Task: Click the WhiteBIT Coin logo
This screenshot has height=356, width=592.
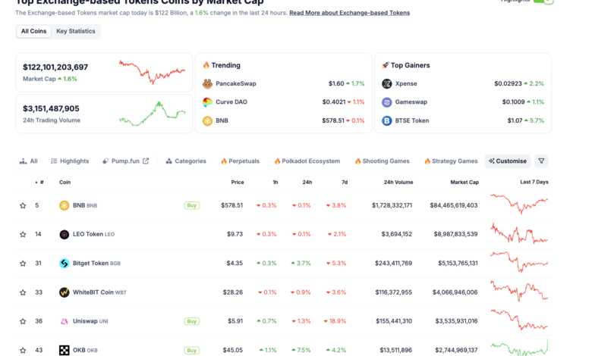Action: click(65, 292)
